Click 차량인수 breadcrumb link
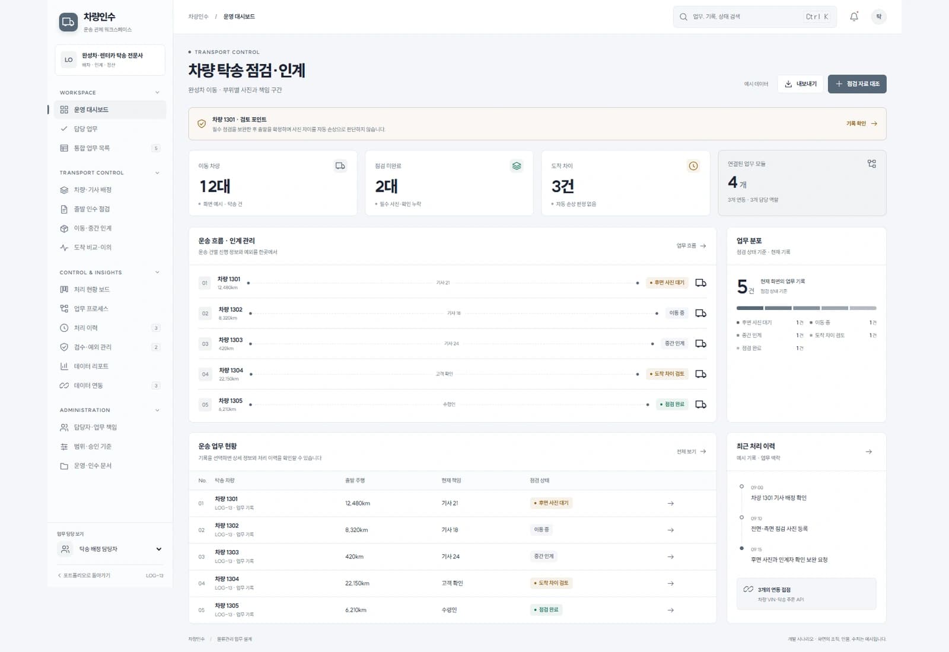Image resolution: width=949 pixels, height=652 pixels. [198, 17]
